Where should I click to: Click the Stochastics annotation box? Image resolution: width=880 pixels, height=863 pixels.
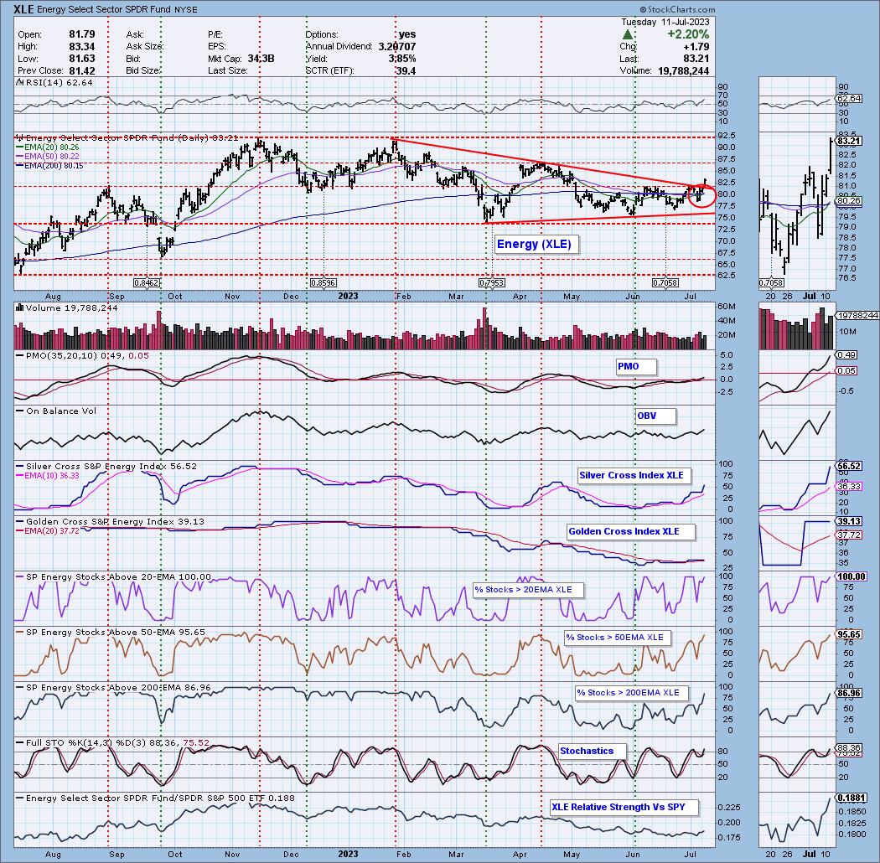592,751
